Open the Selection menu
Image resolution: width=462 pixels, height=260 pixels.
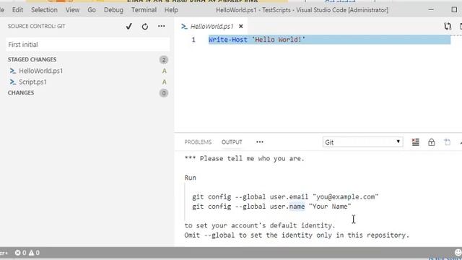(x=44, y=10)
